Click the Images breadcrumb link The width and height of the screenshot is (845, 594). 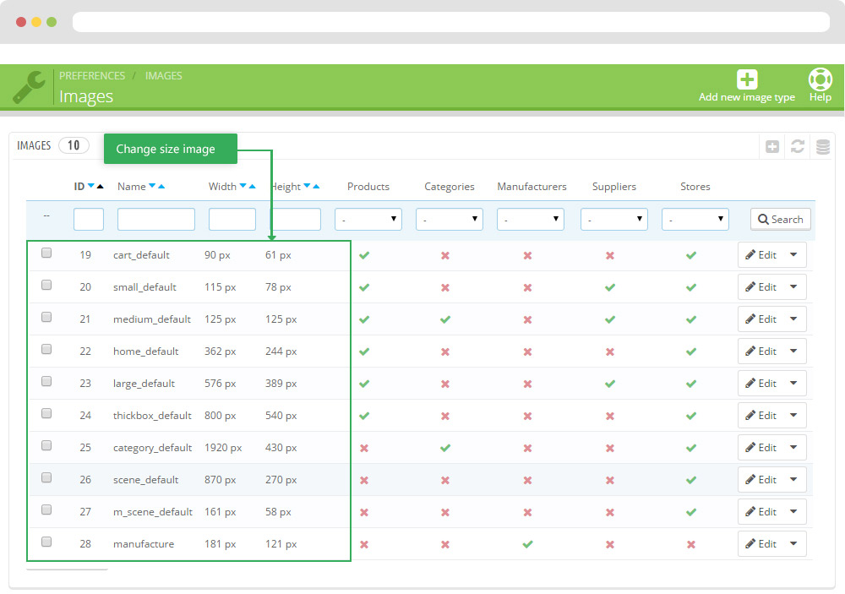(x=163, y=76)
